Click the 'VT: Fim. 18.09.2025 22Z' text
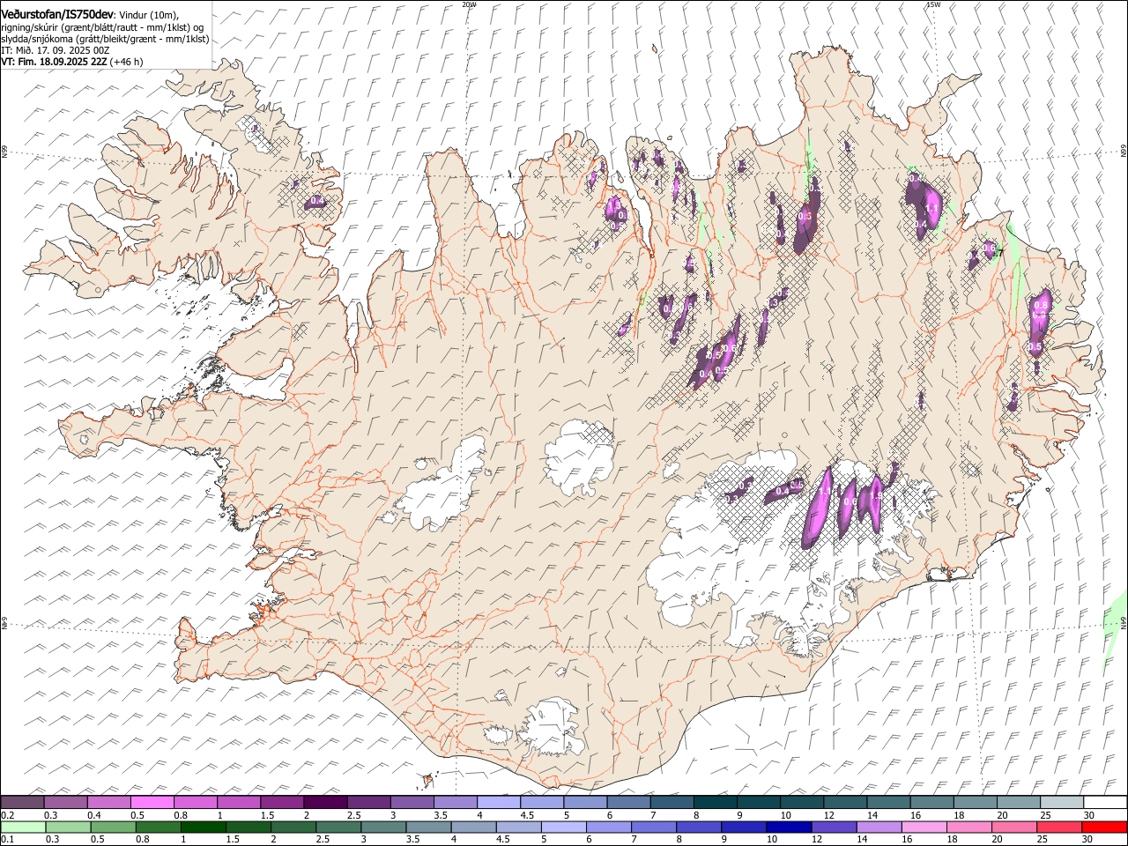 54,62
